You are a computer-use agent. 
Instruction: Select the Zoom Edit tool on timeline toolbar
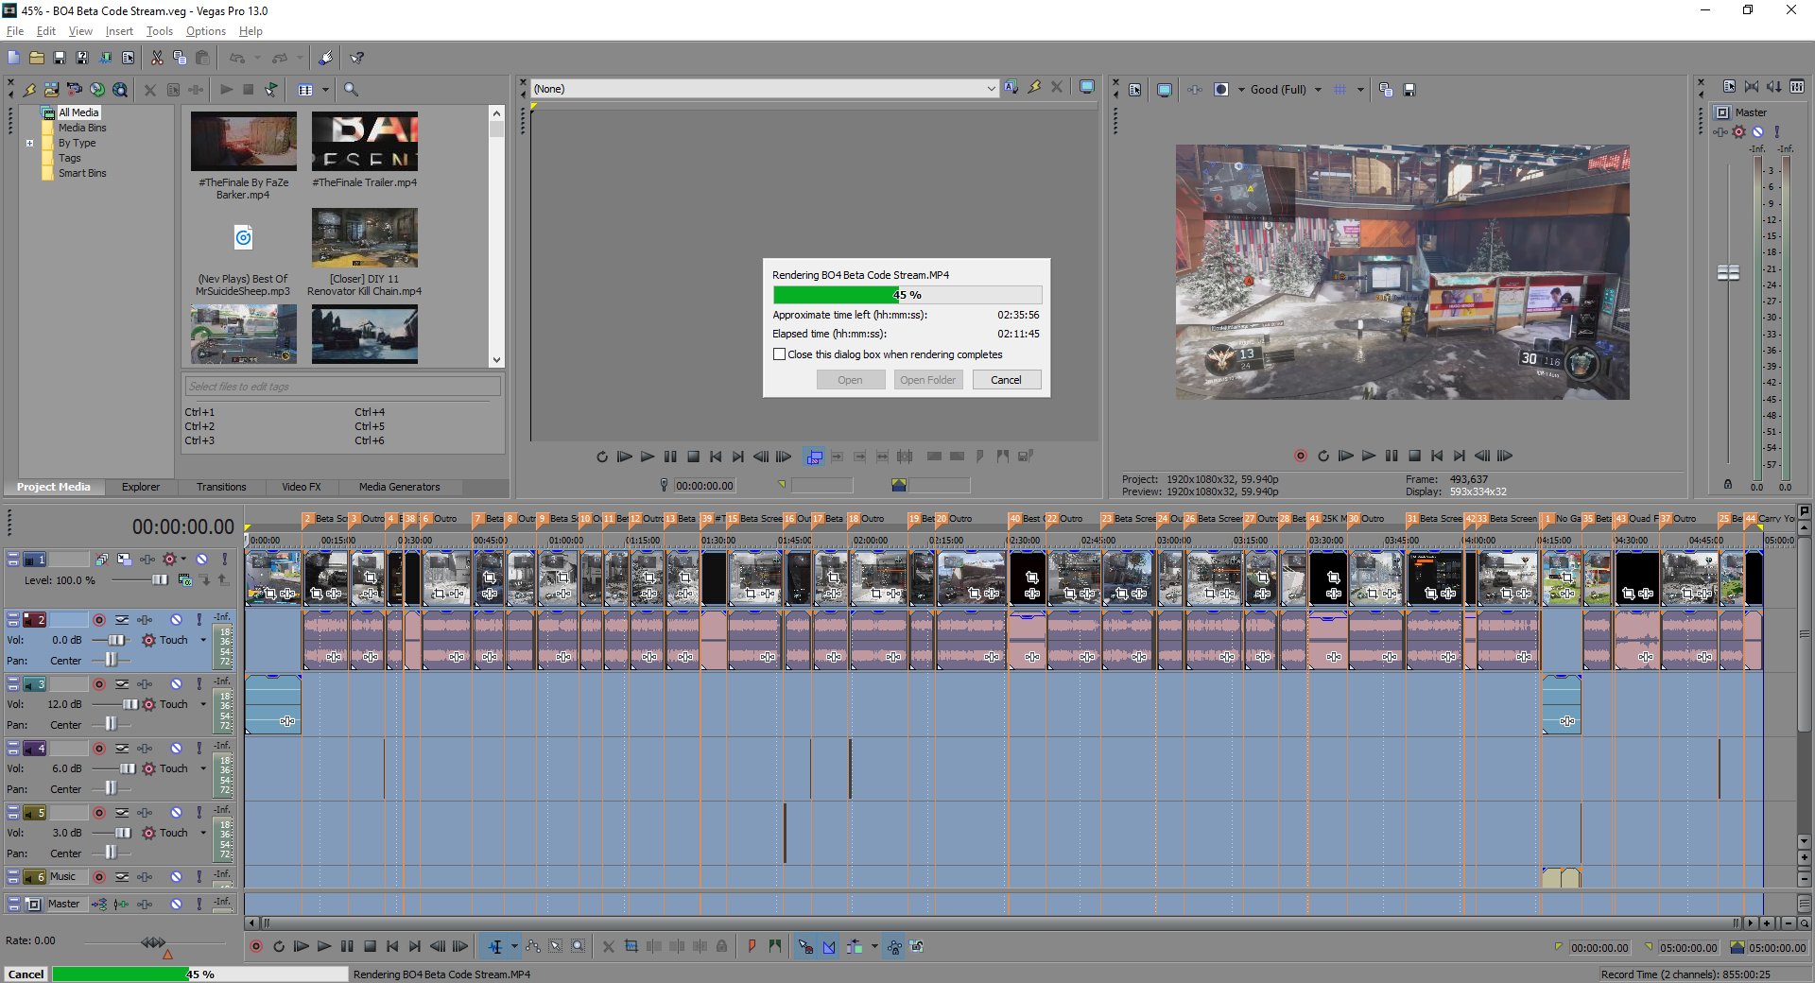[x=579, y=946]
